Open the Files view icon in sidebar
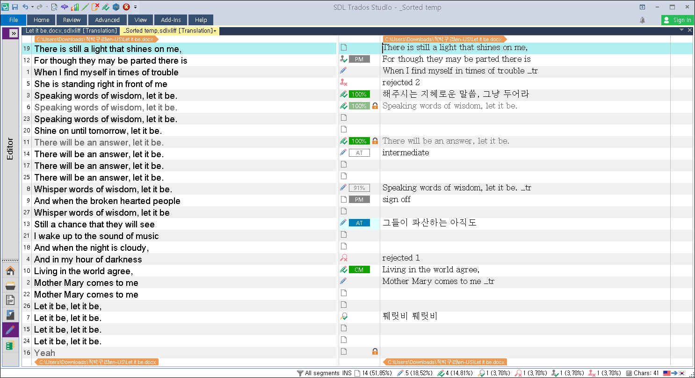This screenshot has width=695, height=378. (10, 300)
